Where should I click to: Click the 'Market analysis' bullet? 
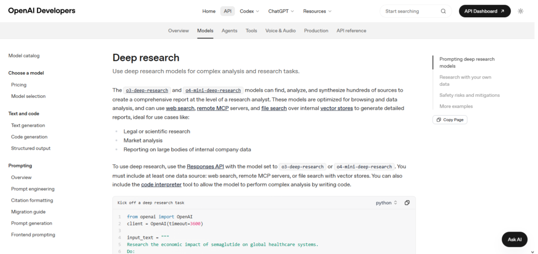(x=143, y=140)
